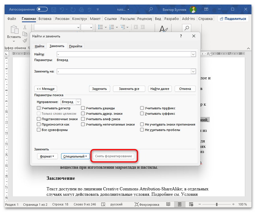Screen dimensions: 256x212
Task: Click the Search magnifier icon in ribbon
Action: click(187, 28)
